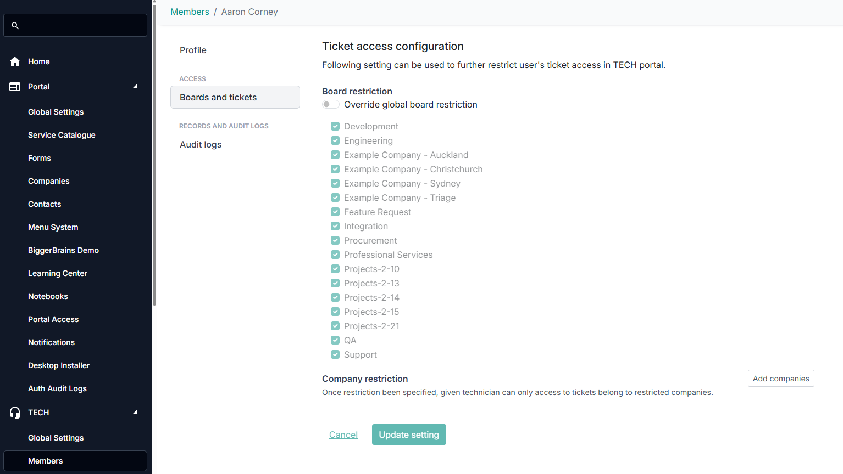The image size is (843, 474).
Task: Click the Portal window icon
Action: coord(15,87)
